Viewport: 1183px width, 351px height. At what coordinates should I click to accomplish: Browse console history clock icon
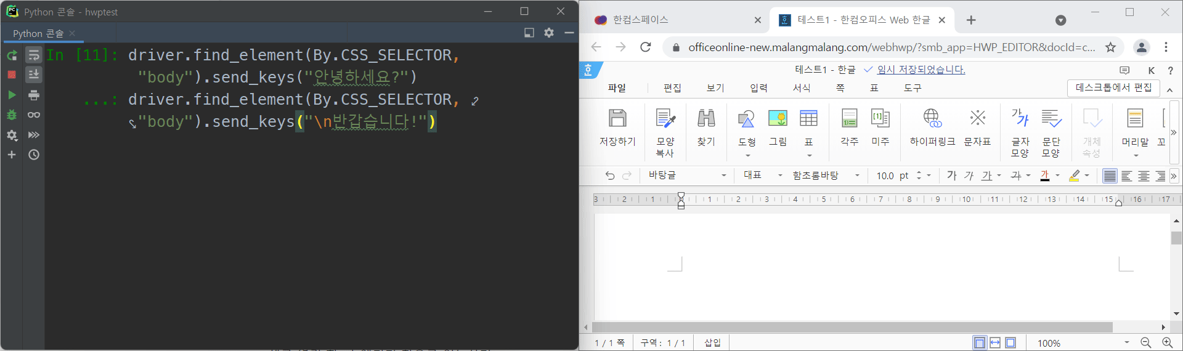(x=34, y=155)
